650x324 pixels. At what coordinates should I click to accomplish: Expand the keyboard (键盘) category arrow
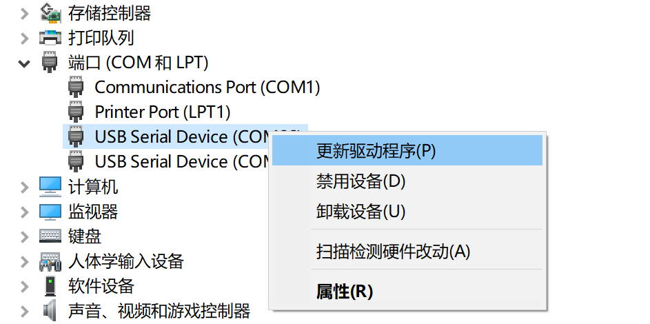coord(24,236)
